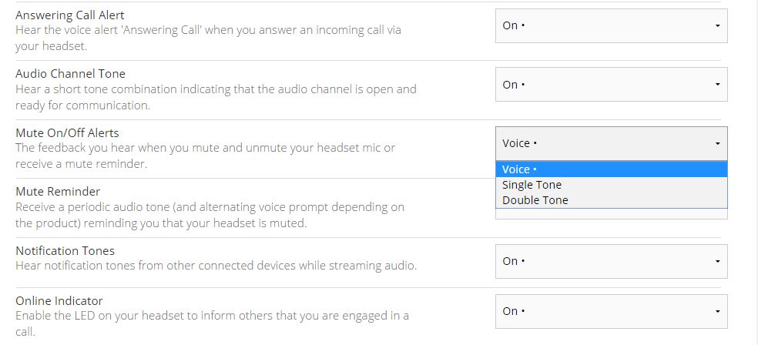Click the Mute Reminder dropdown edge below the list
Screen dimensions: 758x345
[x=611, y=214]
